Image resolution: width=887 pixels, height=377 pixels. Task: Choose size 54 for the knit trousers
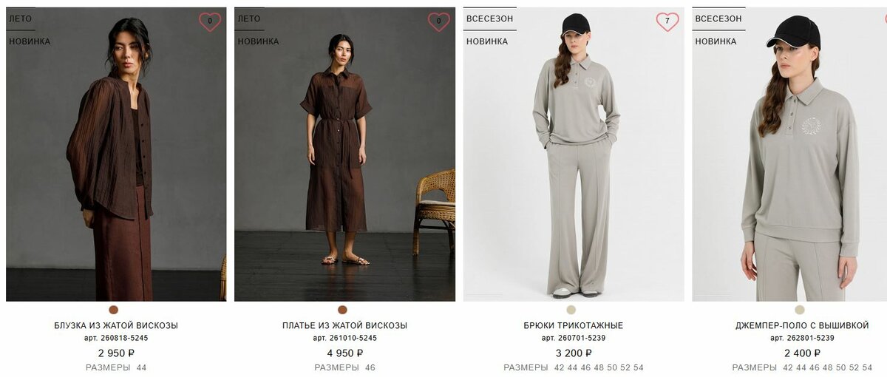coord(639,367)
